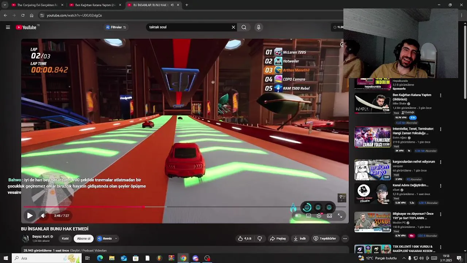The height and width of the screenshot is (263, 467).
Task: Open options for kargoculardan nefret ediyorum
Action: 440,162
